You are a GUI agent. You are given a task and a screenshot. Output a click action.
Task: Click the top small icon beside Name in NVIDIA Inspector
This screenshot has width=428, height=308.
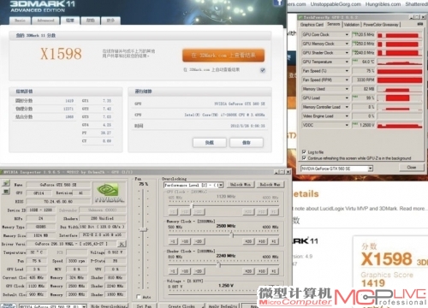pos(6,183)
